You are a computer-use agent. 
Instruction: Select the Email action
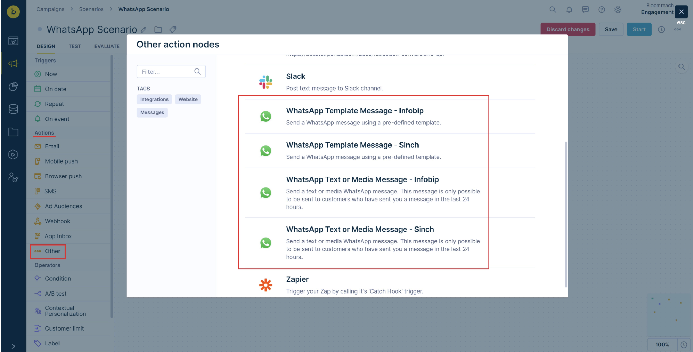click(x=69, y=146)
